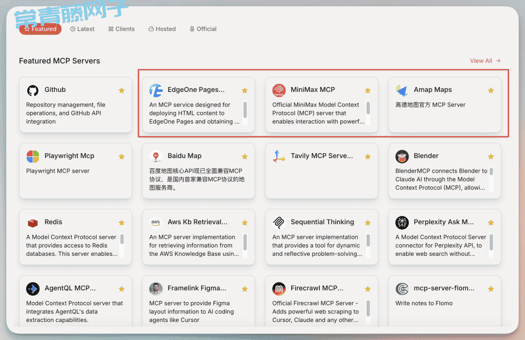Screen dimensions: 525x340
Task: Open the MiniMax MCP card title
Action: 313,90
